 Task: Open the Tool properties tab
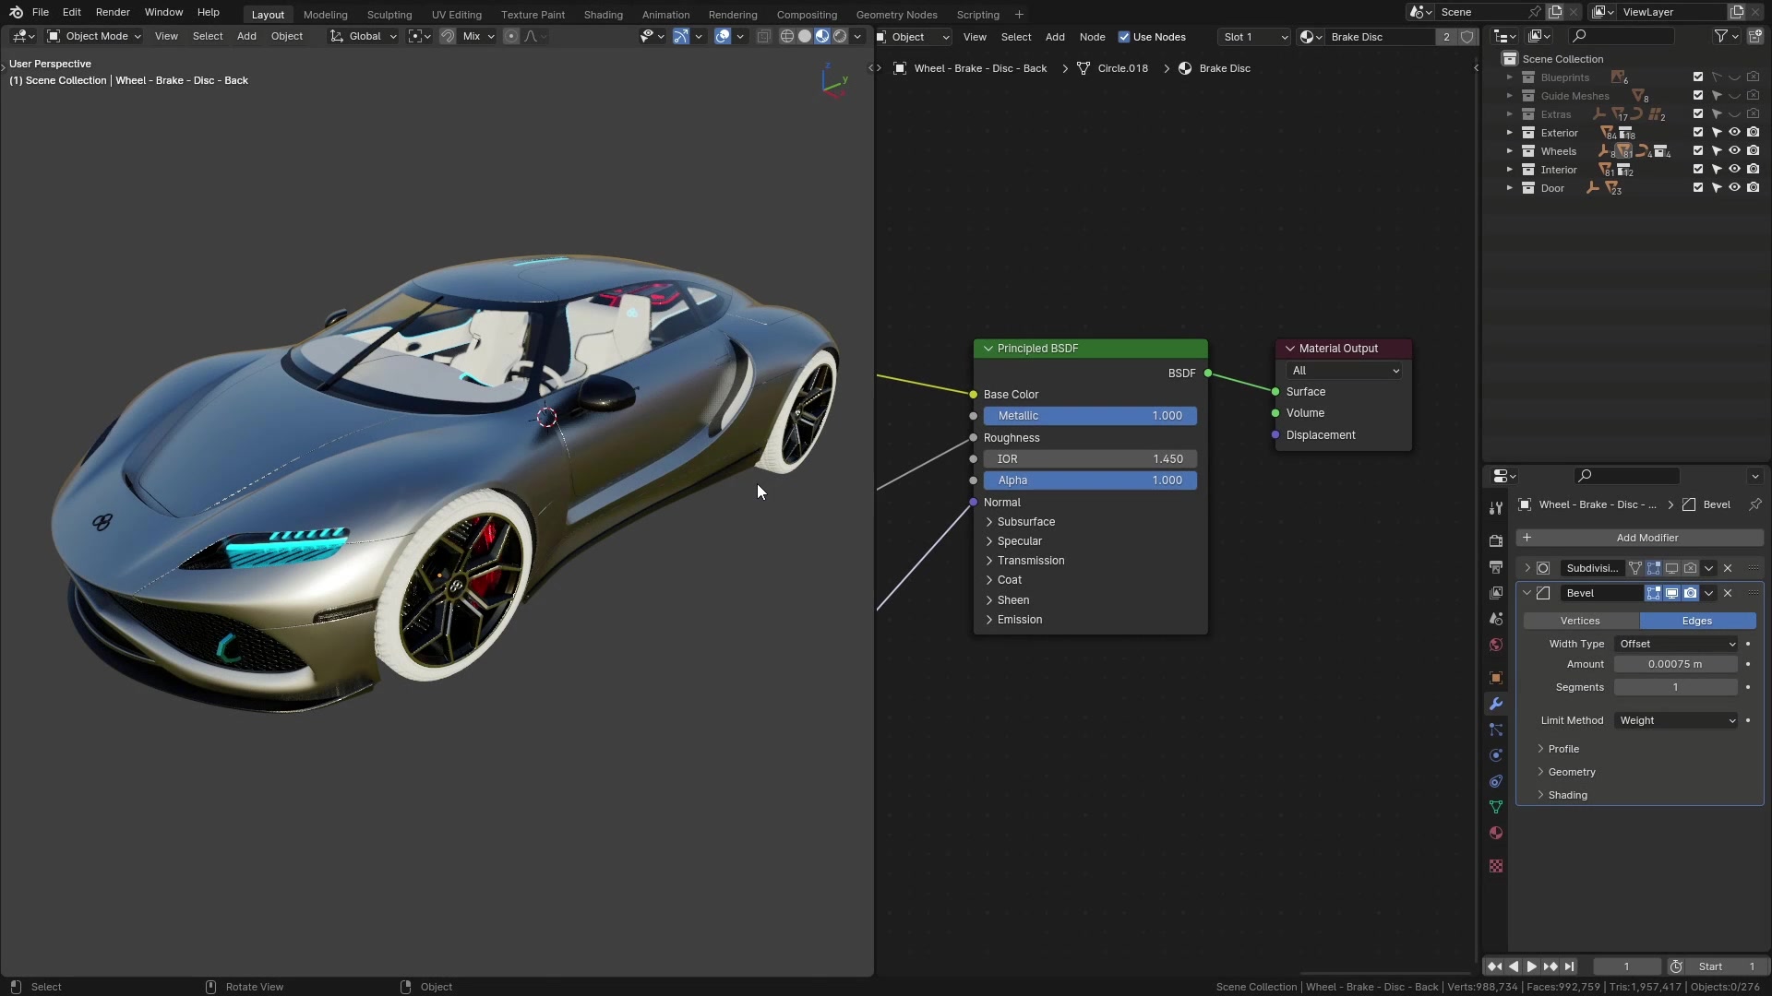[x=1496, y=508]
